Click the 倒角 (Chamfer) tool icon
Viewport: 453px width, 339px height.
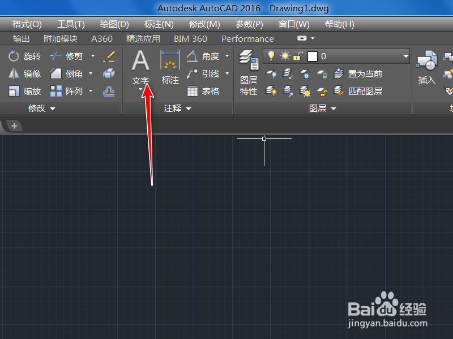click(55, 74)
